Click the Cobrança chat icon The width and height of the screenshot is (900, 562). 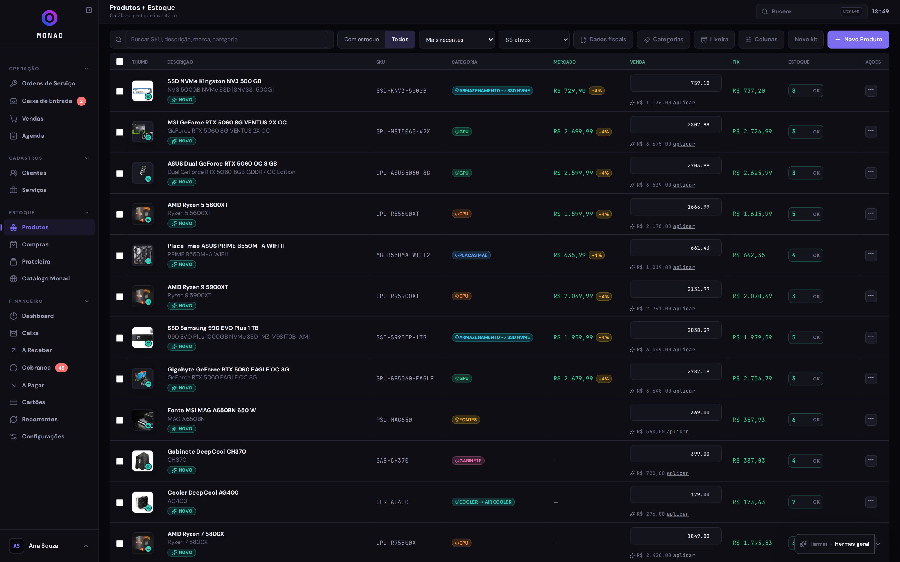14,368
